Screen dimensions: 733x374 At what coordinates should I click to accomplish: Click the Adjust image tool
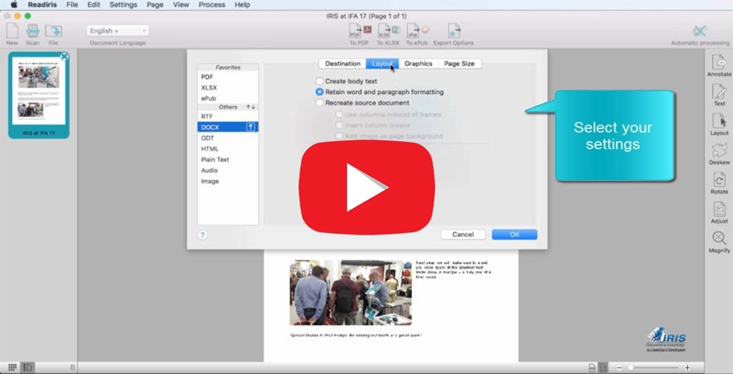719,213
